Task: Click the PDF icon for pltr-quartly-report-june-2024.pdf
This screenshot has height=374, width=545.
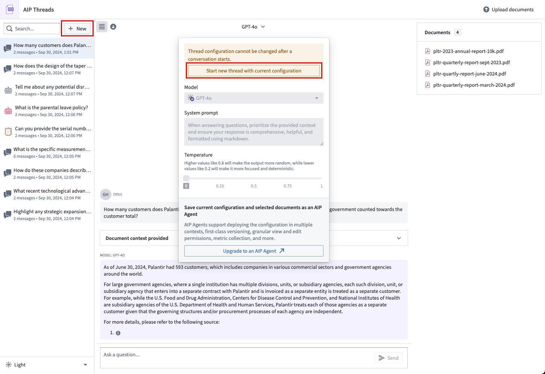Action: point(428,74)
